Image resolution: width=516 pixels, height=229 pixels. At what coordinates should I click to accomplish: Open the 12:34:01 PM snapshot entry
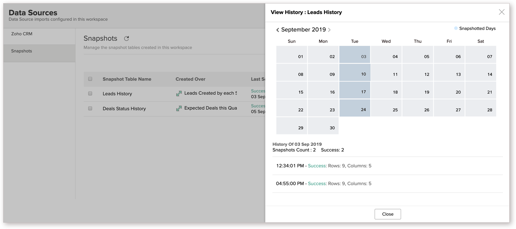coord(323,166)
